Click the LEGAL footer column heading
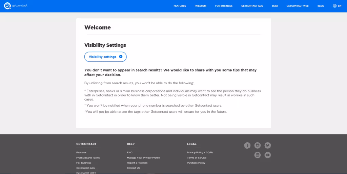The width and height of the screenshot is (347, 174). coord(192,144)
